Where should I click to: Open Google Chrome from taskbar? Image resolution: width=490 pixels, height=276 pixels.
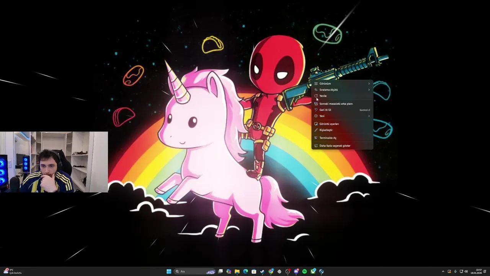point(271,271)
